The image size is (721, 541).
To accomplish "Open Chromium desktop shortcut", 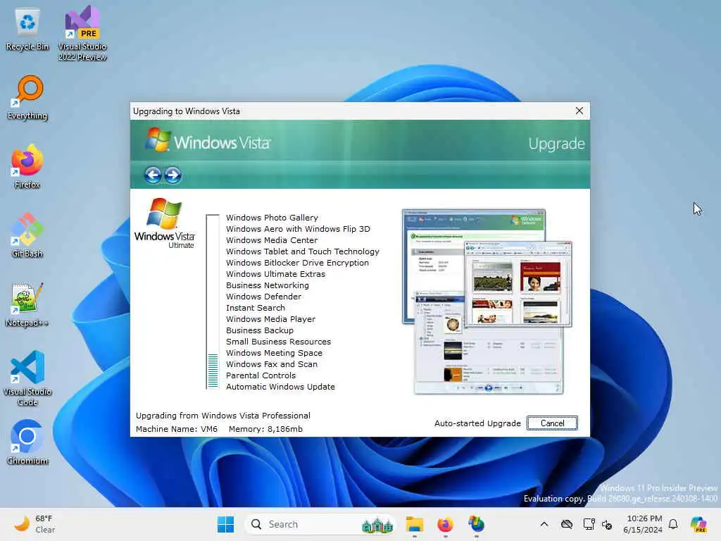I will coord(27,442).
